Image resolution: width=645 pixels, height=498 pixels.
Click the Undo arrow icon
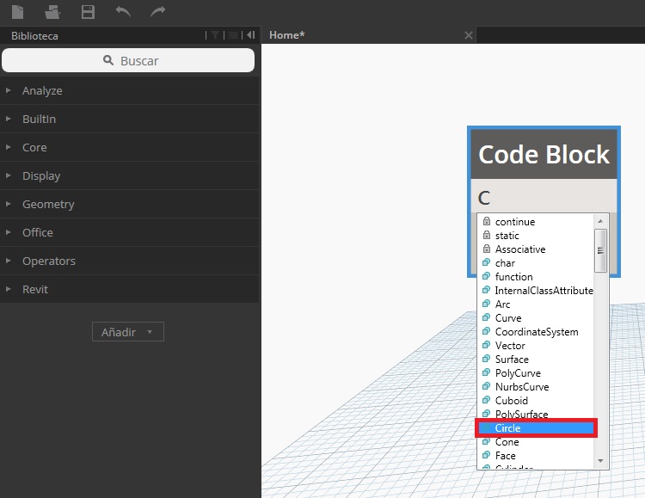pyautogui.click(x=123, y=12)
